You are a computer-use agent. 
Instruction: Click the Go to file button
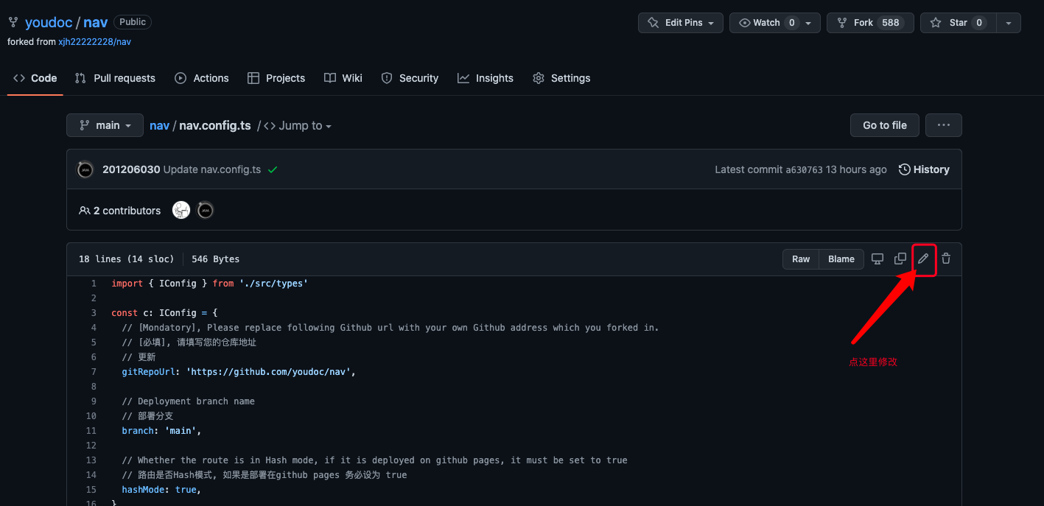click(885, 125)
